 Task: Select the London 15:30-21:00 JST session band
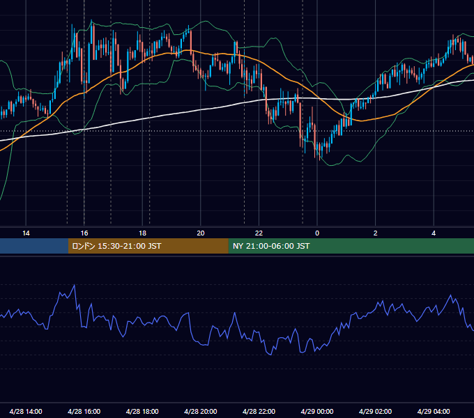coord(148,246)
